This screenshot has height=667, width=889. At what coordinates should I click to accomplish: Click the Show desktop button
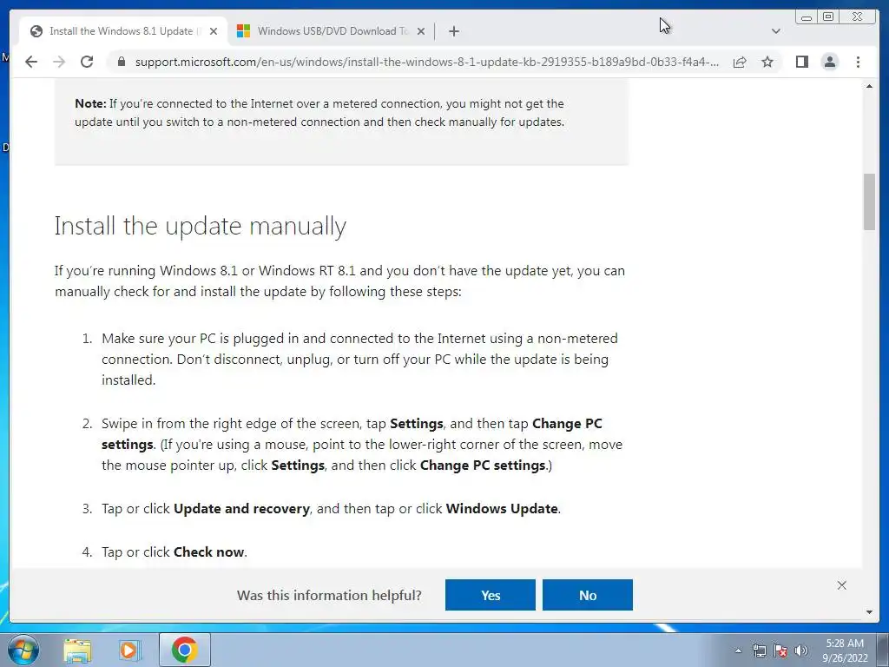[x=883, y=650]
